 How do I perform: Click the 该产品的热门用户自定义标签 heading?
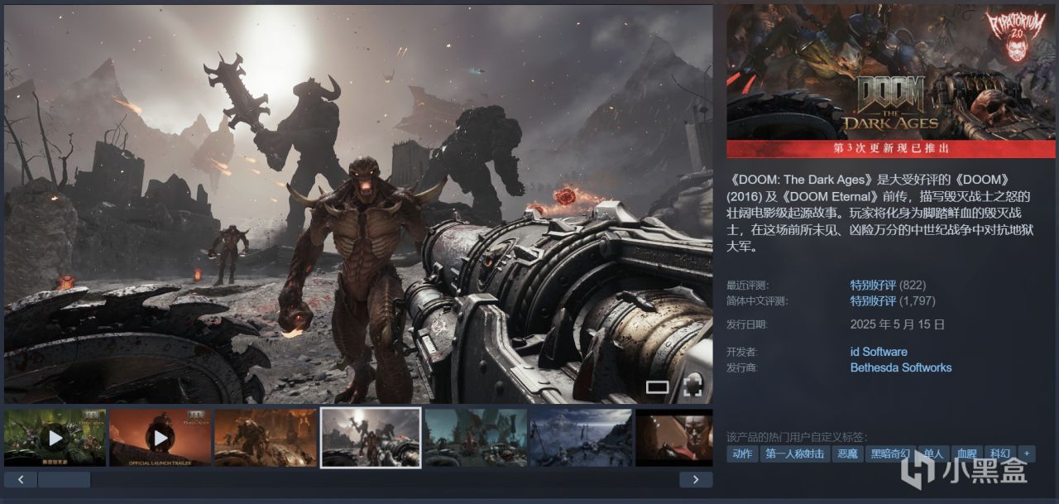tap(797, 436)
